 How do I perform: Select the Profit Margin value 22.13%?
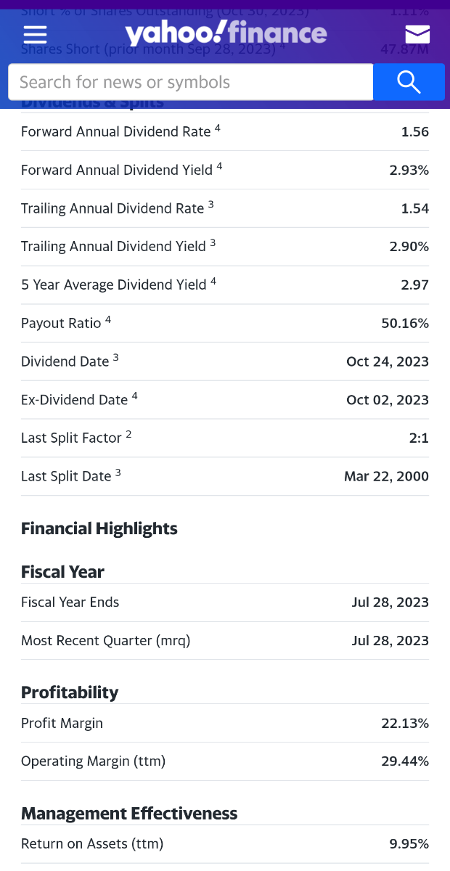(x=405, y=724)
